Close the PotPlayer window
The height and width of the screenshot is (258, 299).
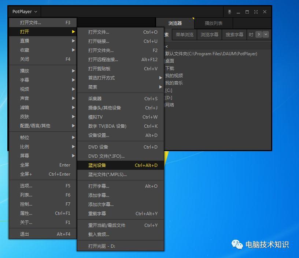[265, 12]
